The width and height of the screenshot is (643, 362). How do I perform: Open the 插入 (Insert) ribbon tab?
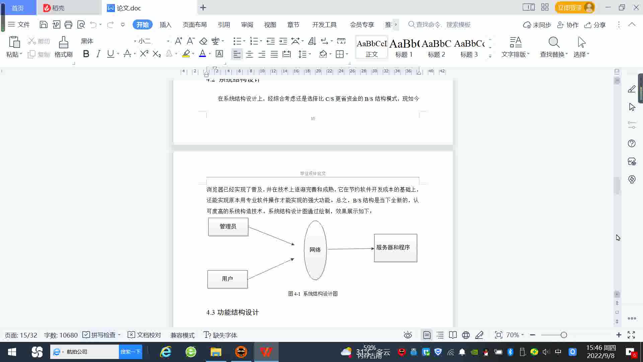point(165,25)
